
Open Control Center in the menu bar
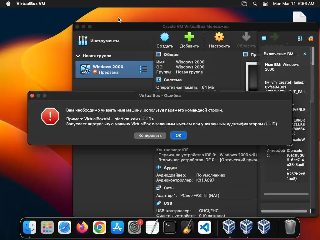(265, 4)
